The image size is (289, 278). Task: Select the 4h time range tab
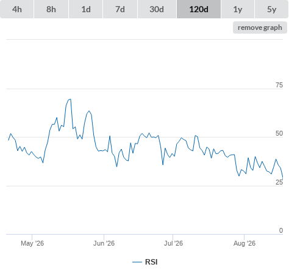(17, 9)
